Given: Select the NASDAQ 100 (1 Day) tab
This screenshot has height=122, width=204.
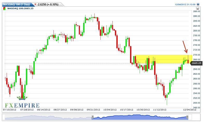Looking at the screenshot, I should pos(16,4).
